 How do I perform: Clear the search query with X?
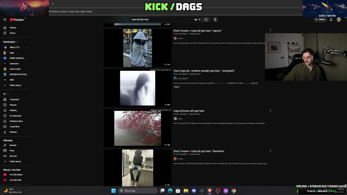(x=200, y=19)
